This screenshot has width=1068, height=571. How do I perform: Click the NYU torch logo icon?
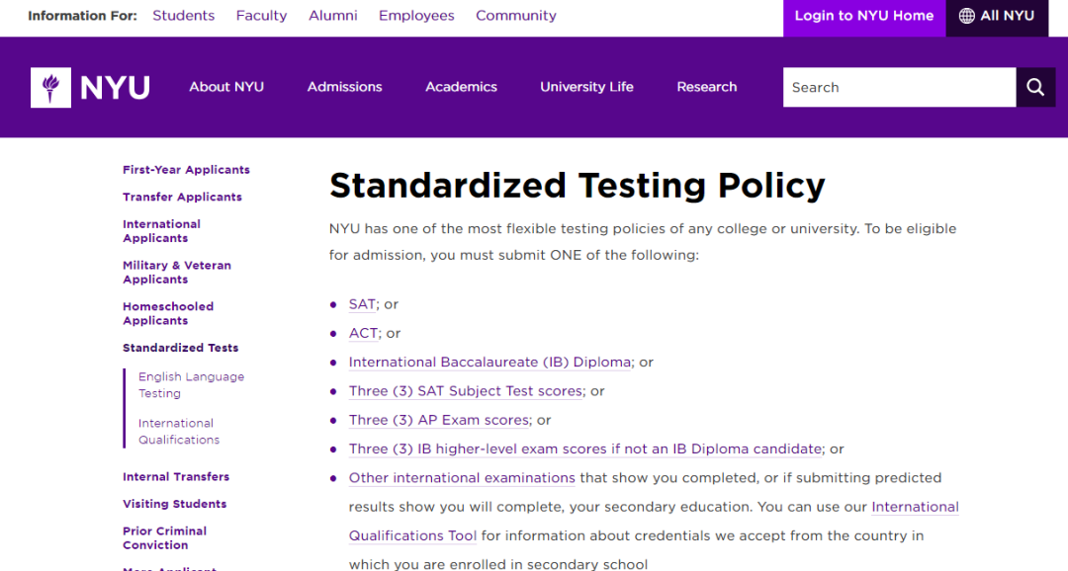point(50,87)
